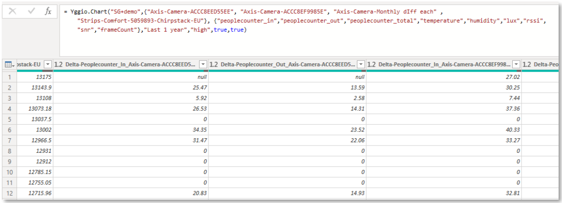Select row number 1
562x203 pixels.
point(10,76)
